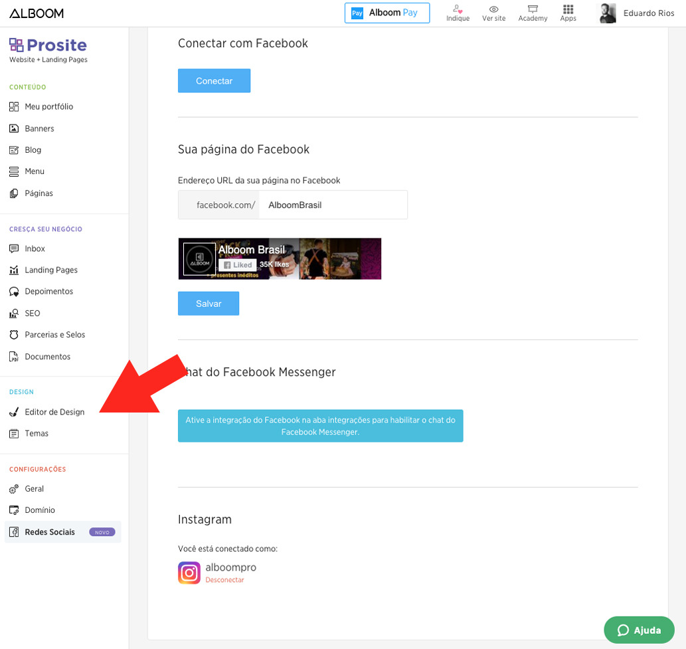Click the Apps grid icon
The width and height of the screenshot is (686, 649).
click(568, 9)
